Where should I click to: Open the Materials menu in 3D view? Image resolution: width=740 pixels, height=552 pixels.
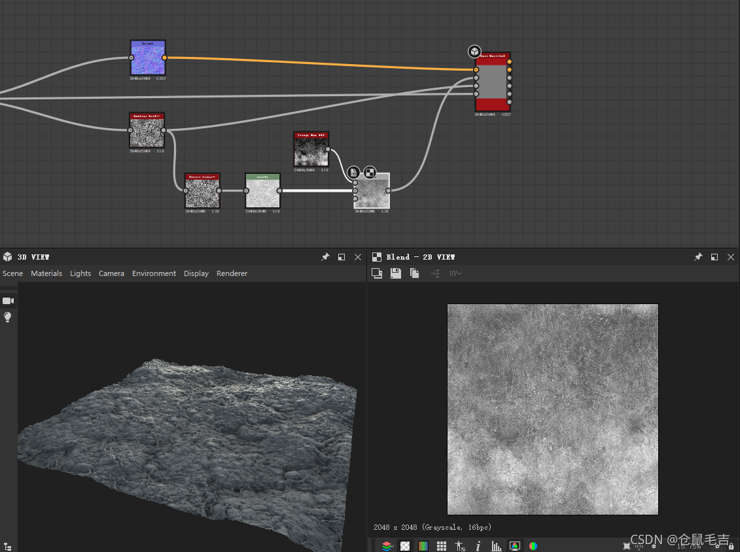tap(46, 273)
